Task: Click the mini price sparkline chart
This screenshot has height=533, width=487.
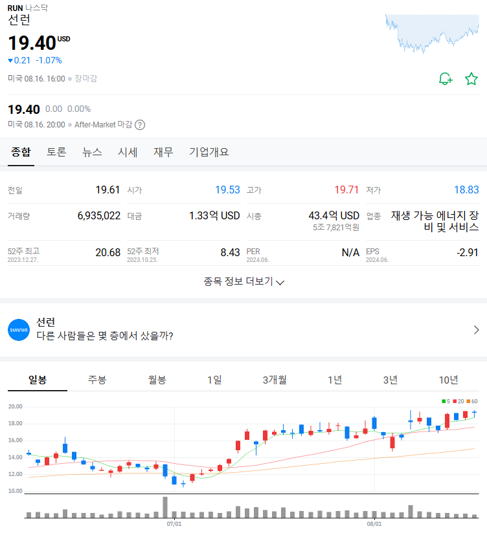Action: coord(432,34)
